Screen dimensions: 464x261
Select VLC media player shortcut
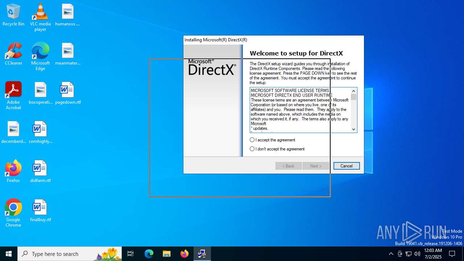[40, 17]
